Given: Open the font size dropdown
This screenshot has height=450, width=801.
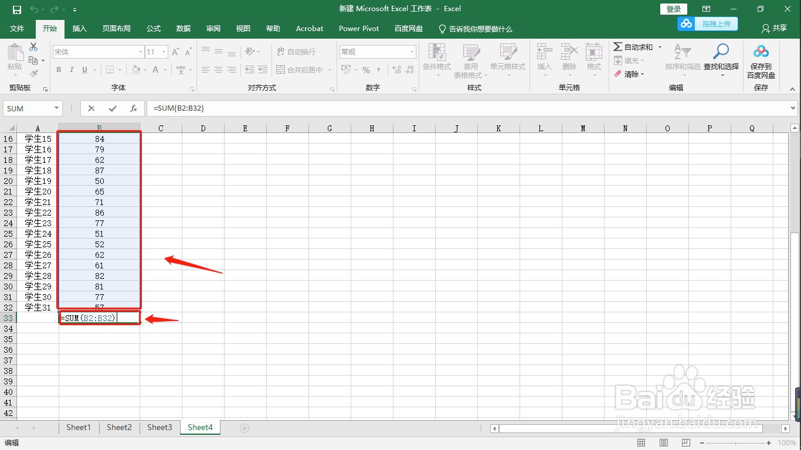Looking at the screenshot, I should coord(164,52).
